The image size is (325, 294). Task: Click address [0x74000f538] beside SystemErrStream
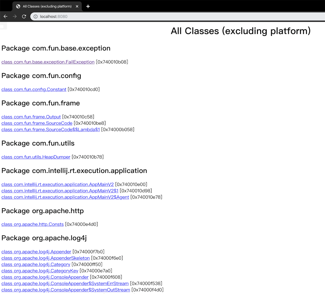coord(146,283)
